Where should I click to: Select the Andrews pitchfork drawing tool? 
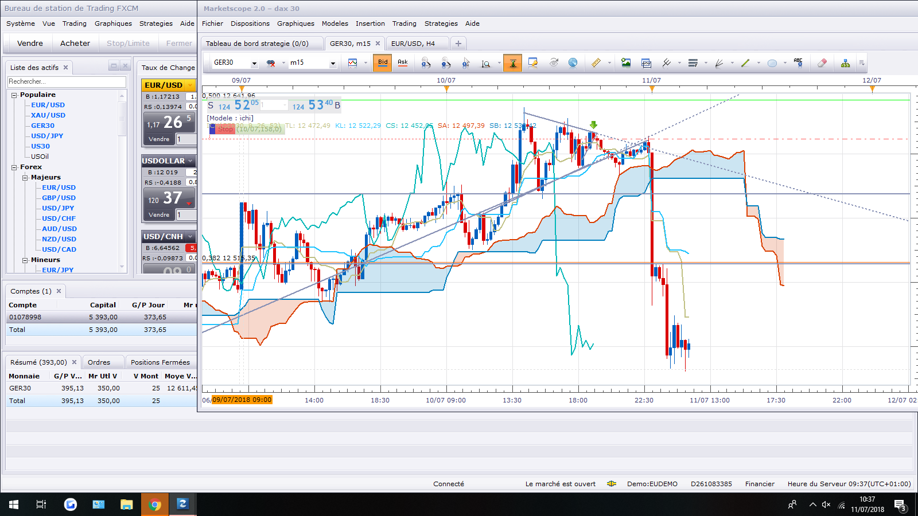coord(667,63)
